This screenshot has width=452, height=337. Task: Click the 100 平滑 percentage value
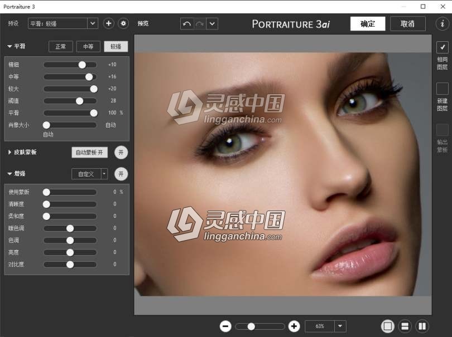click(112, 113)
